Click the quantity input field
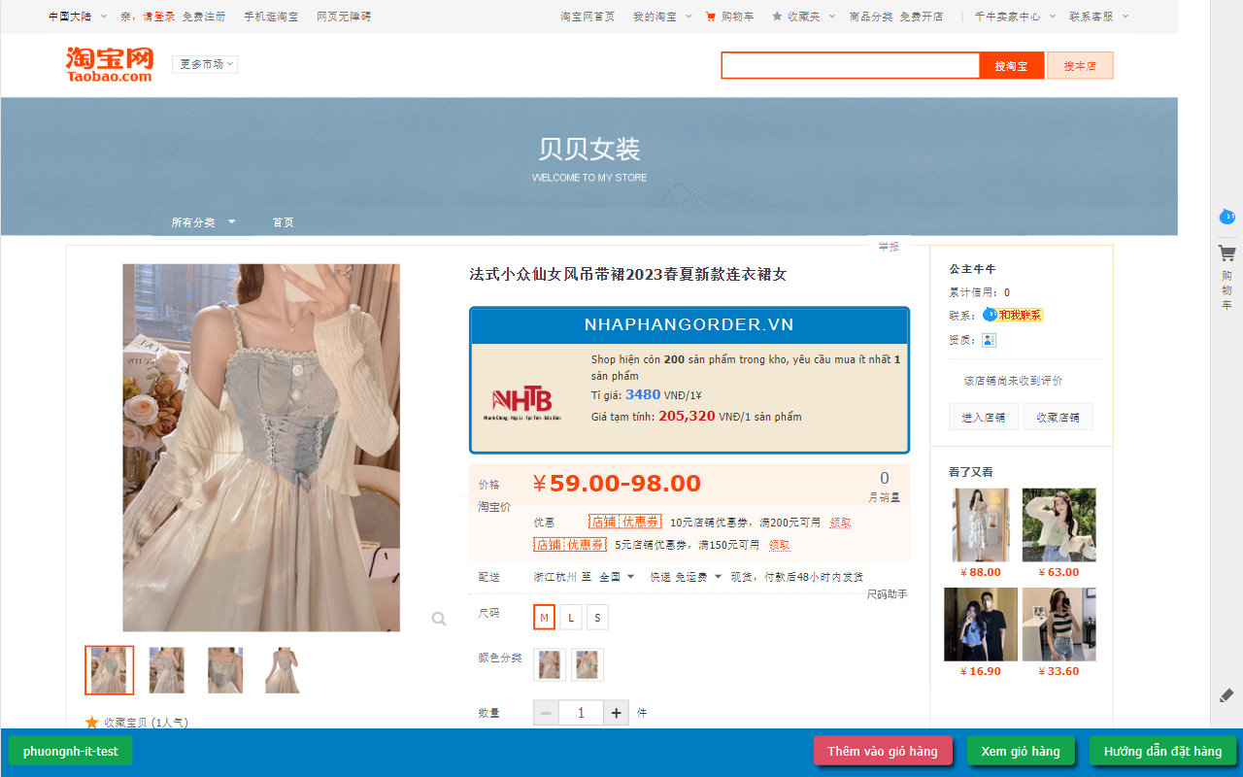Image resolution: width=1243 pixels, height=777 pixels. [581, 712]
